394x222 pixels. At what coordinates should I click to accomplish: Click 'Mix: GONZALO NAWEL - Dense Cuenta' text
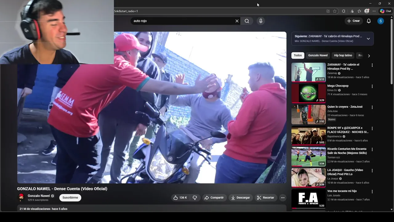pos(324,41)
